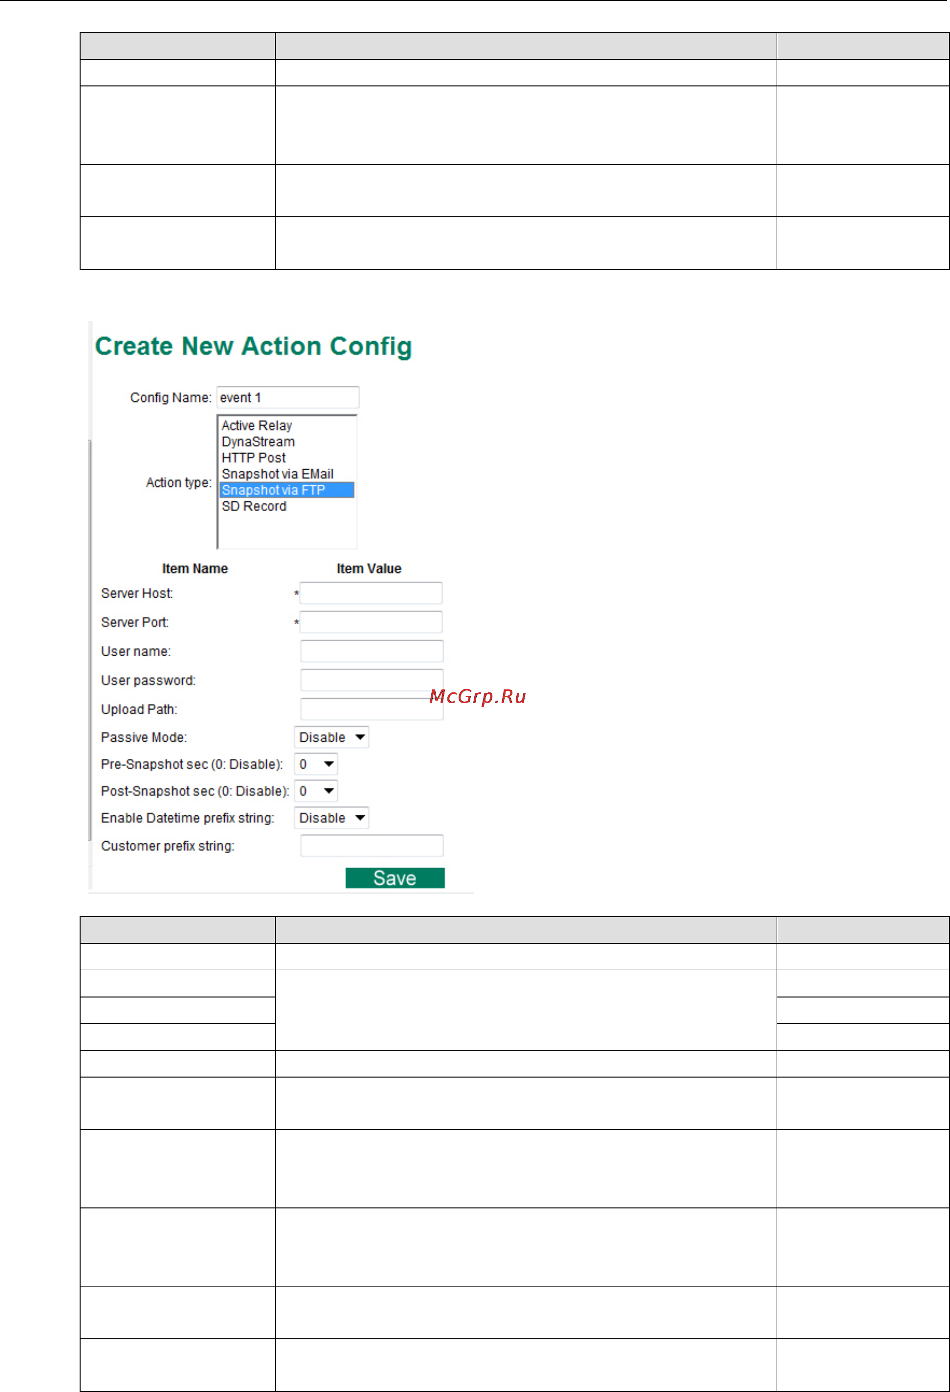Click the User name input field
This screenshot has width=950, height=1392.
pos(372,651)
